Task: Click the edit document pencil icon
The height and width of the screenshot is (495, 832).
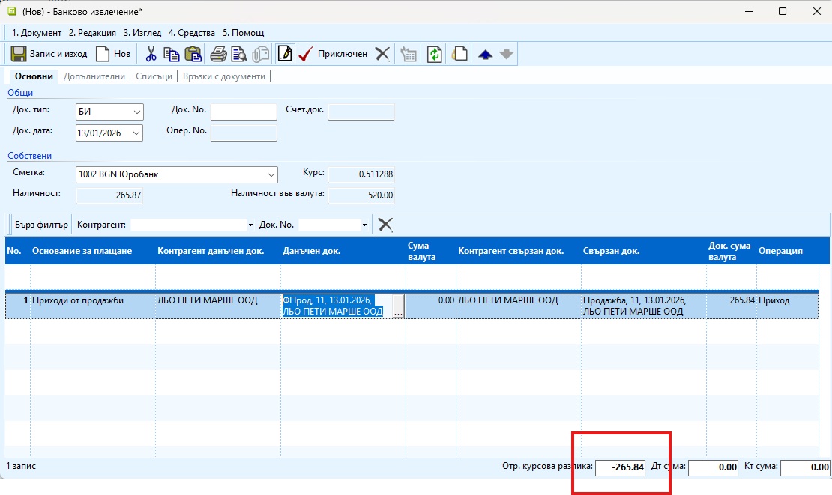Action: (x=285, y=54)
